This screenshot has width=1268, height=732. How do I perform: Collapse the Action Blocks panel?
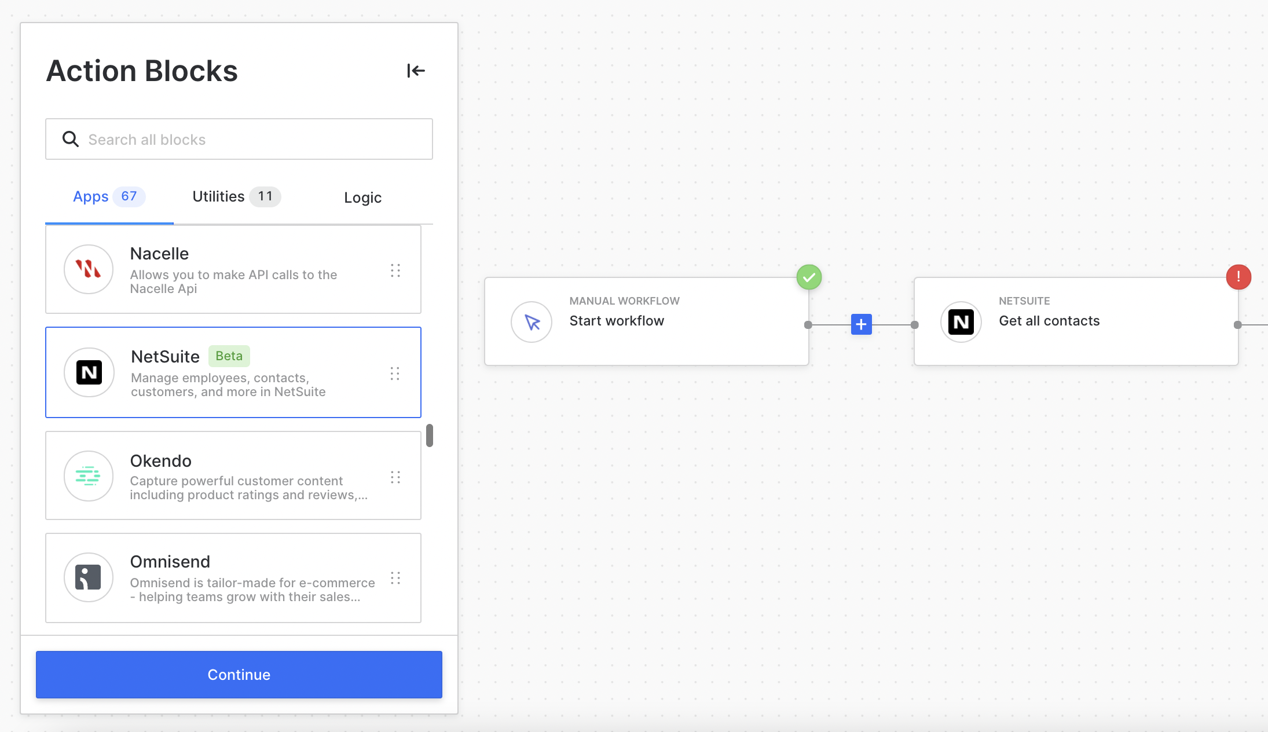(416, 71)
